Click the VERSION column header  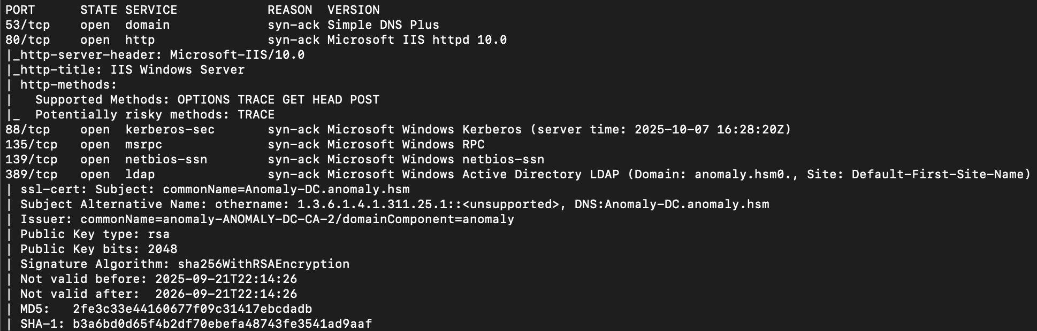coord(353,10)
